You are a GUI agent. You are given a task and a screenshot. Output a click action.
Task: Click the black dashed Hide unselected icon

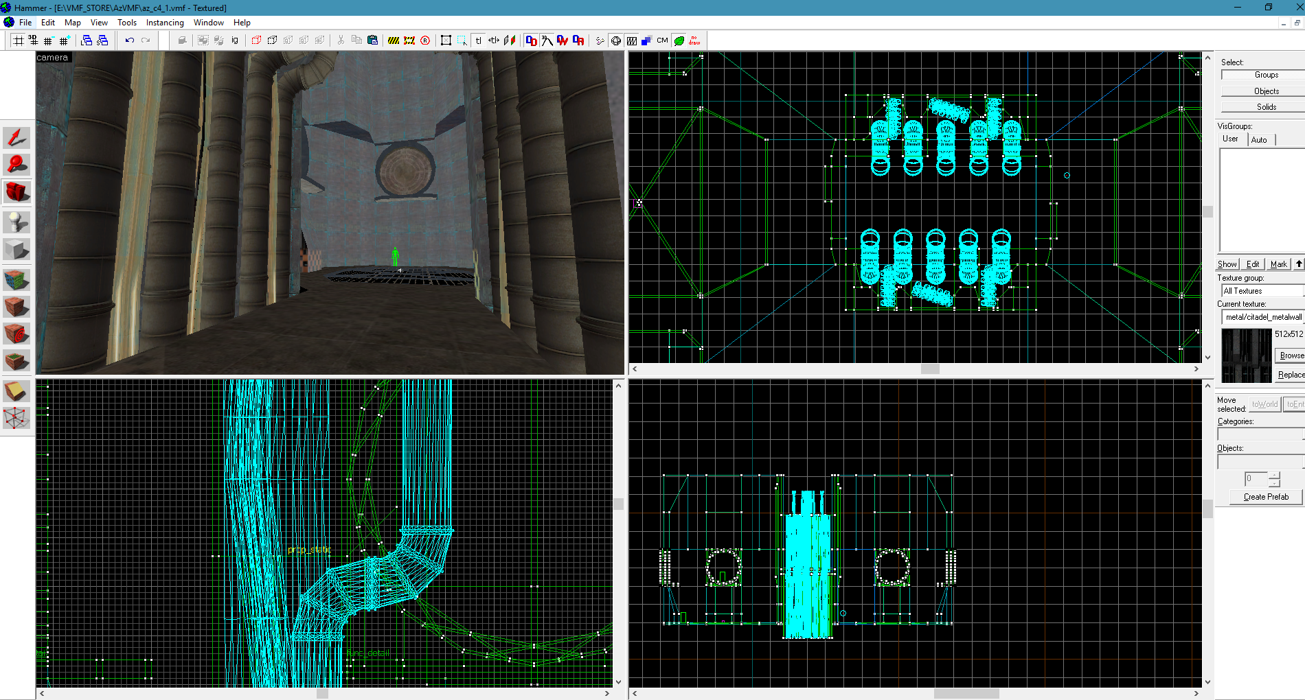click(x=272, y=40)
